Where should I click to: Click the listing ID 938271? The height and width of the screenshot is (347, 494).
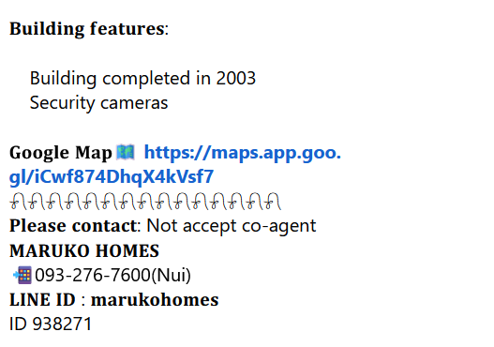click(51, 324)
